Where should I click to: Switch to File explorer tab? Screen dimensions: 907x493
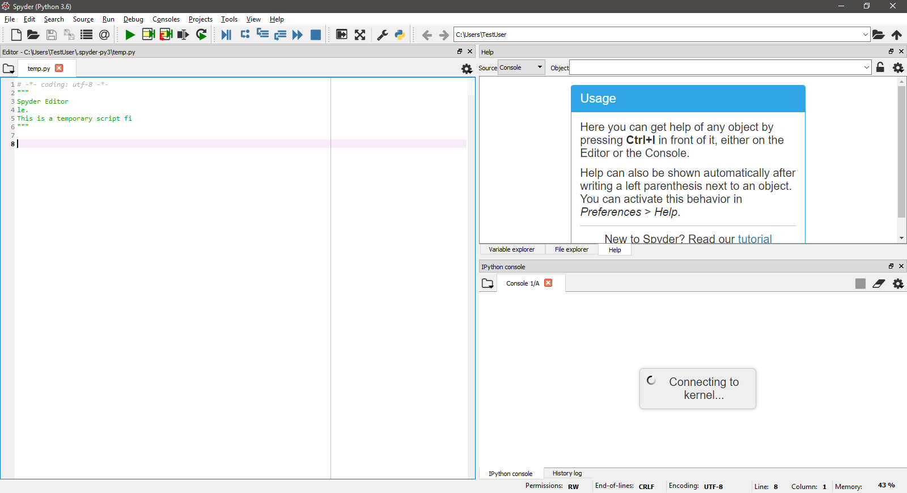pyautogui.click(x=571, y=249)
